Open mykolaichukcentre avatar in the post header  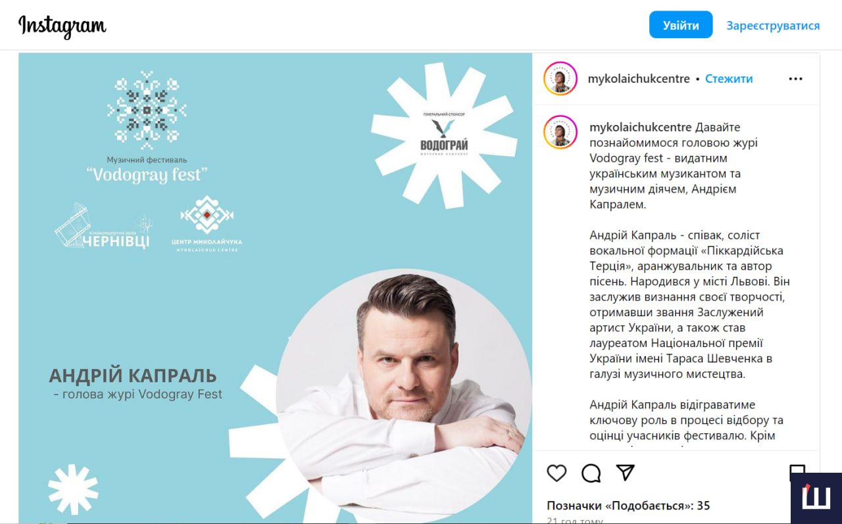pos(560,79)
